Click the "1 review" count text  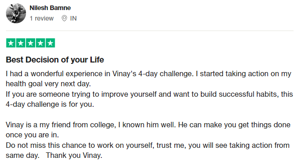pos(42,18)
